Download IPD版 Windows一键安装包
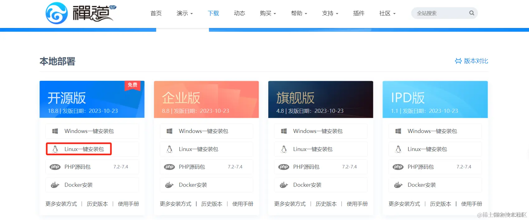This screenshot has height=220, width=529. pos(435,131)
